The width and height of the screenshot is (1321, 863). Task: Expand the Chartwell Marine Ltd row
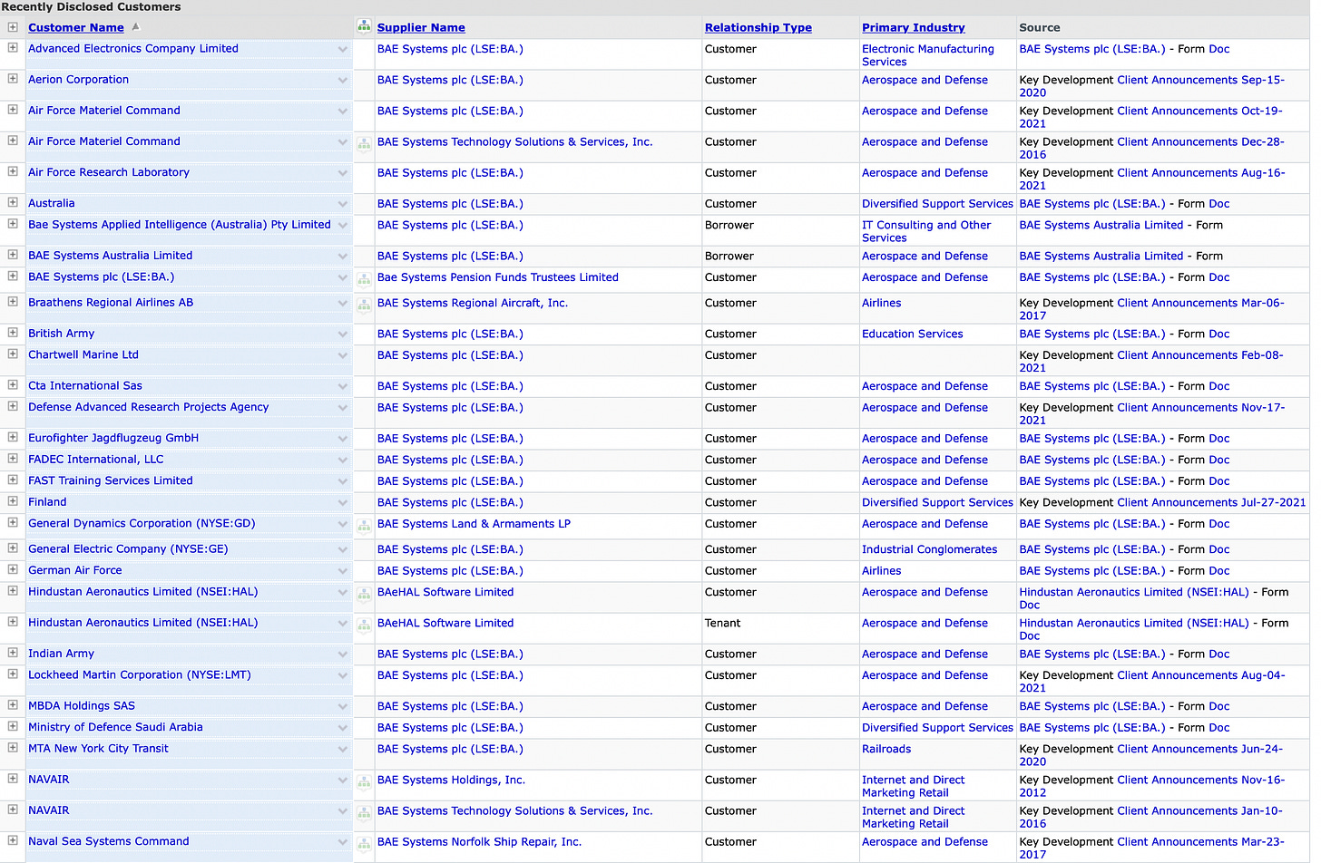[x=13, y=354]
